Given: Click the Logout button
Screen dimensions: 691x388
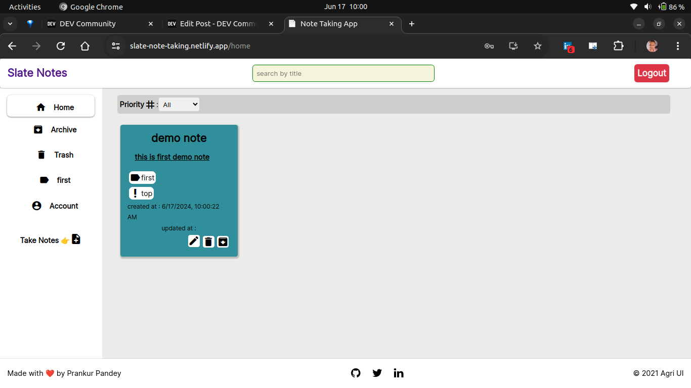Looking at the screenshot, I should point(652,73).
